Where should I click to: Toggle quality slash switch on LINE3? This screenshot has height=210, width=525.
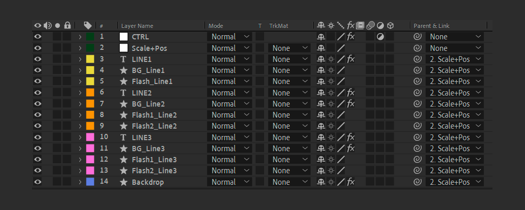tap(341, 138)
